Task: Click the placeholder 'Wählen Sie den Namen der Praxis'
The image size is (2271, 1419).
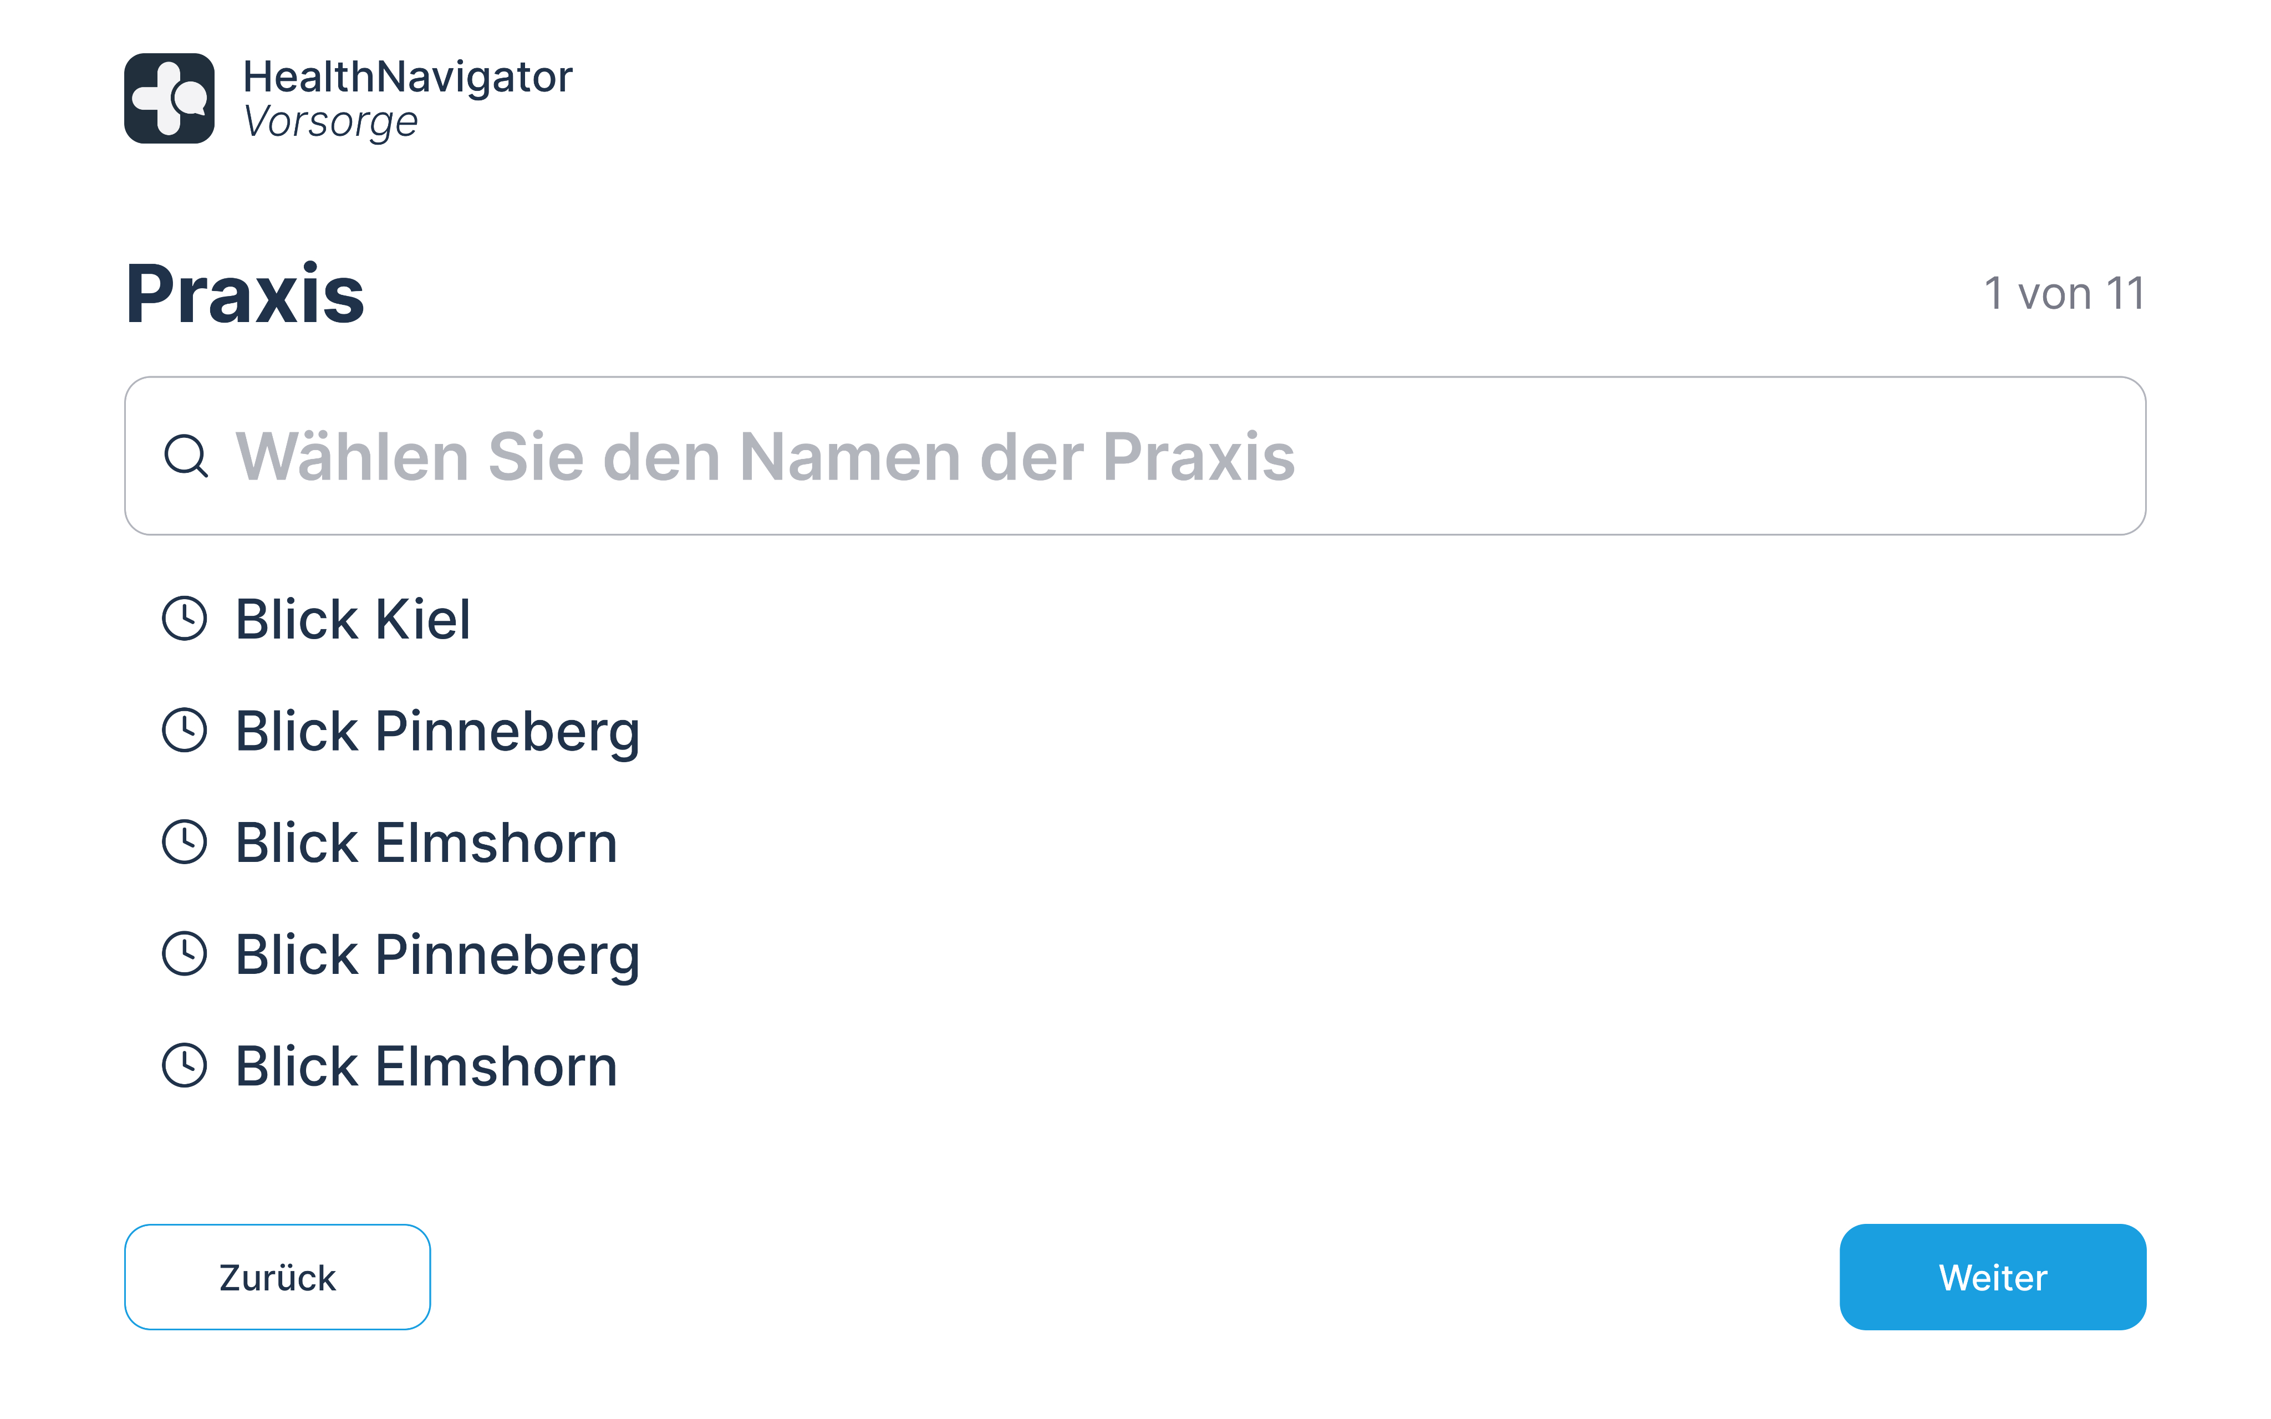Action: click(765, 457)
